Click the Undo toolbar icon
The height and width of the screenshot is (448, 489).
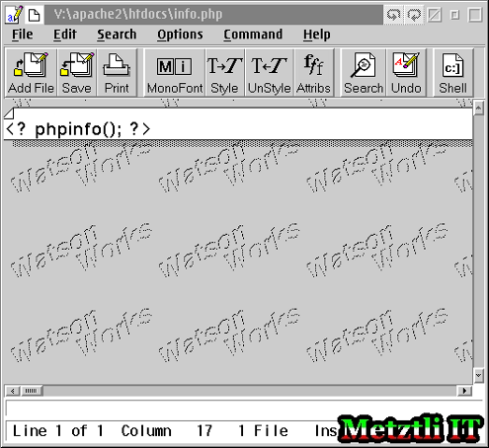pyautogui.click(x=406, y=73)
